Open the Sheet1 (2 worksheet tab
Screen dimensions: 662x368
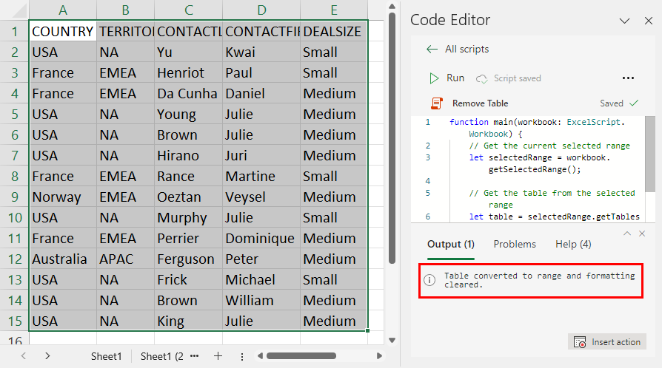(x=161, y=357)
